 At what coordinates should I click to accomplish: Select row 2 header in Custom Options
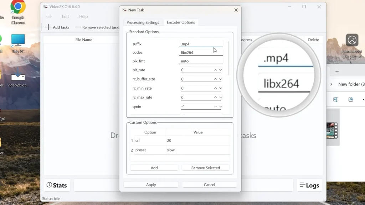click(x=132, y=150)
